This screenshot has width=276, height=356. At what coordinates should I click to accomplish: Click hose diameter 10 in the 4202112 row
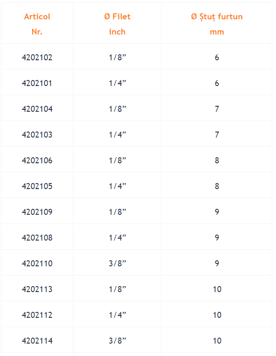click(x=217, y=315)
